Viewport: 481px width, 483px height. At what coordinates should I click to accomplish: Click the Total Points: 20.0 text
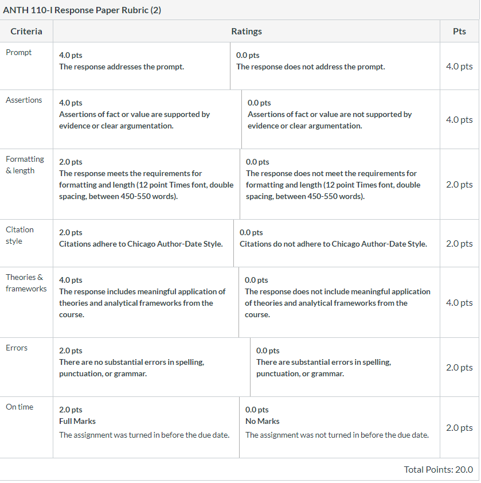coord(438,469)
